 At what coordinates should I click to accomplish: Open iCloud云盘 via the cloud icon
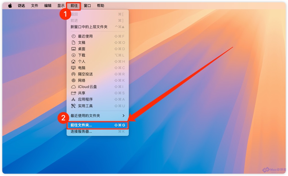(x=73, y=87)
